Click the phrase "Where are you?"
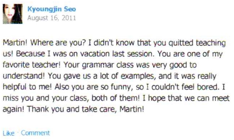The image size is (234, 140). [x=46, y=44]
